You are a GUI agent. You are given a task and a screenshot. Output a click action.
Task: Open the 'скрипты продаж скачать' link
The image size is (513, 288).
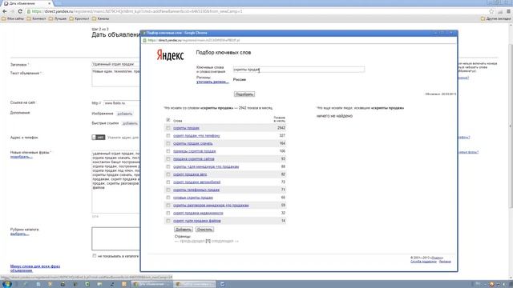click(192, 143)
